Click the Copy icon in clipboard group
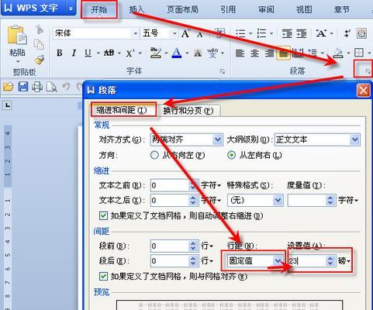The width and height of the screenshot is (373, 310). (x=39, y=44)
